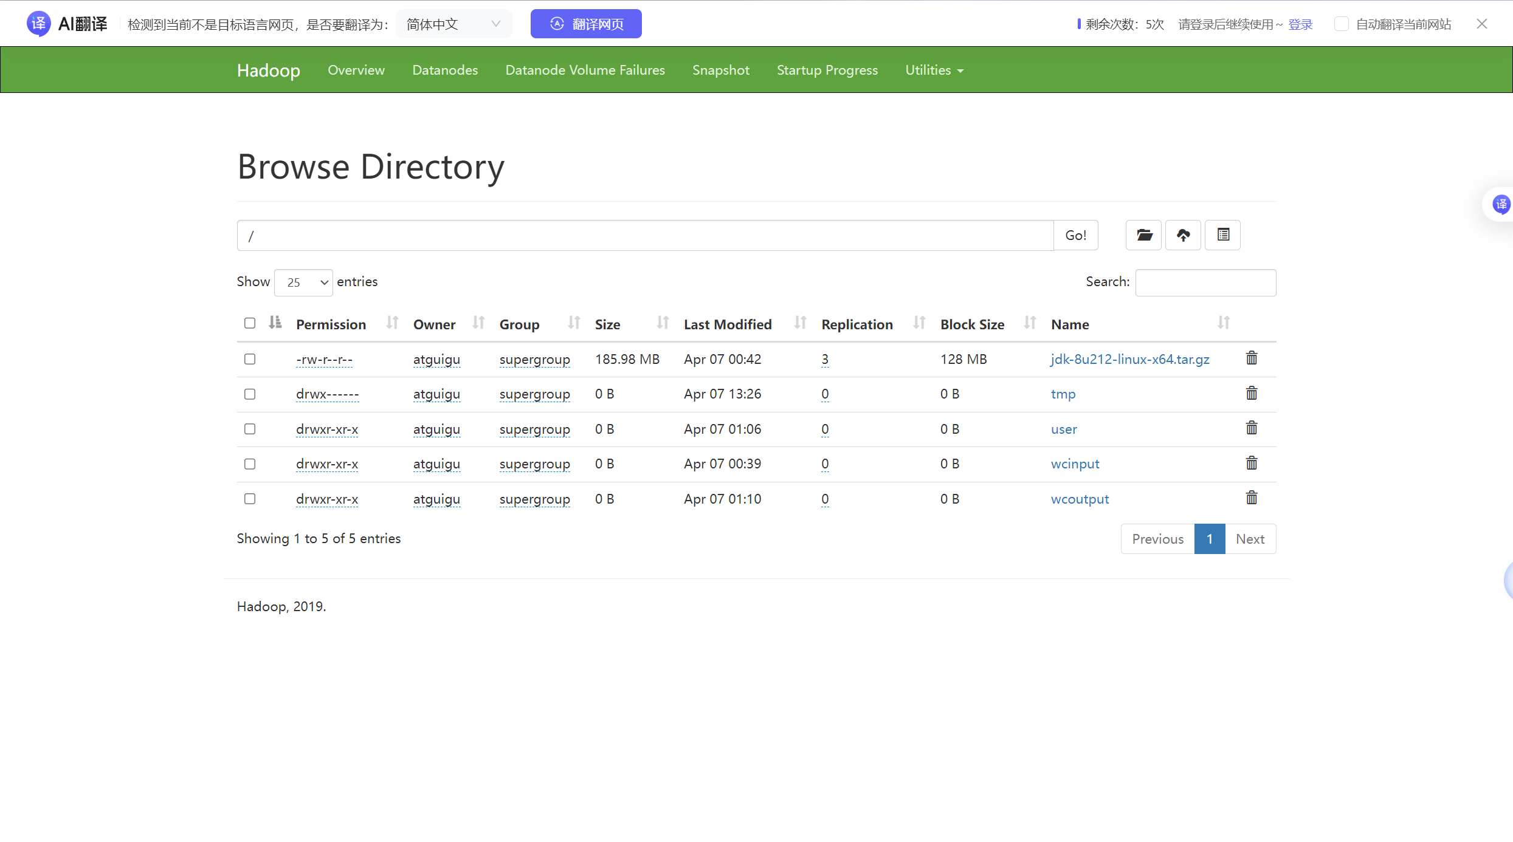Click the create new folder icon

point(1143,235)
